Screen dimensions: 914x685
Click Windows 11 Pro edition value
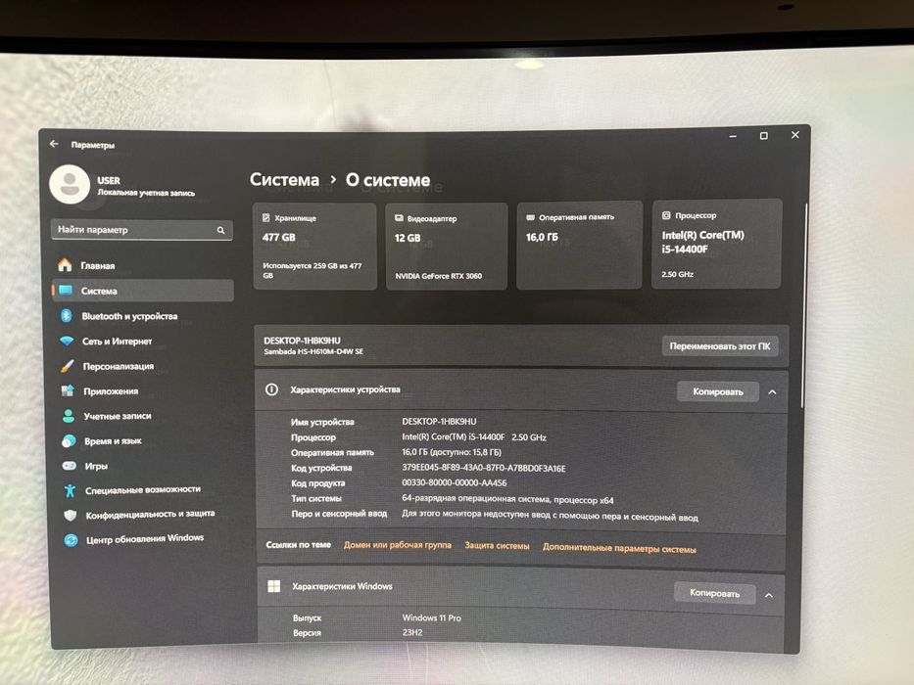click(431, 618)
